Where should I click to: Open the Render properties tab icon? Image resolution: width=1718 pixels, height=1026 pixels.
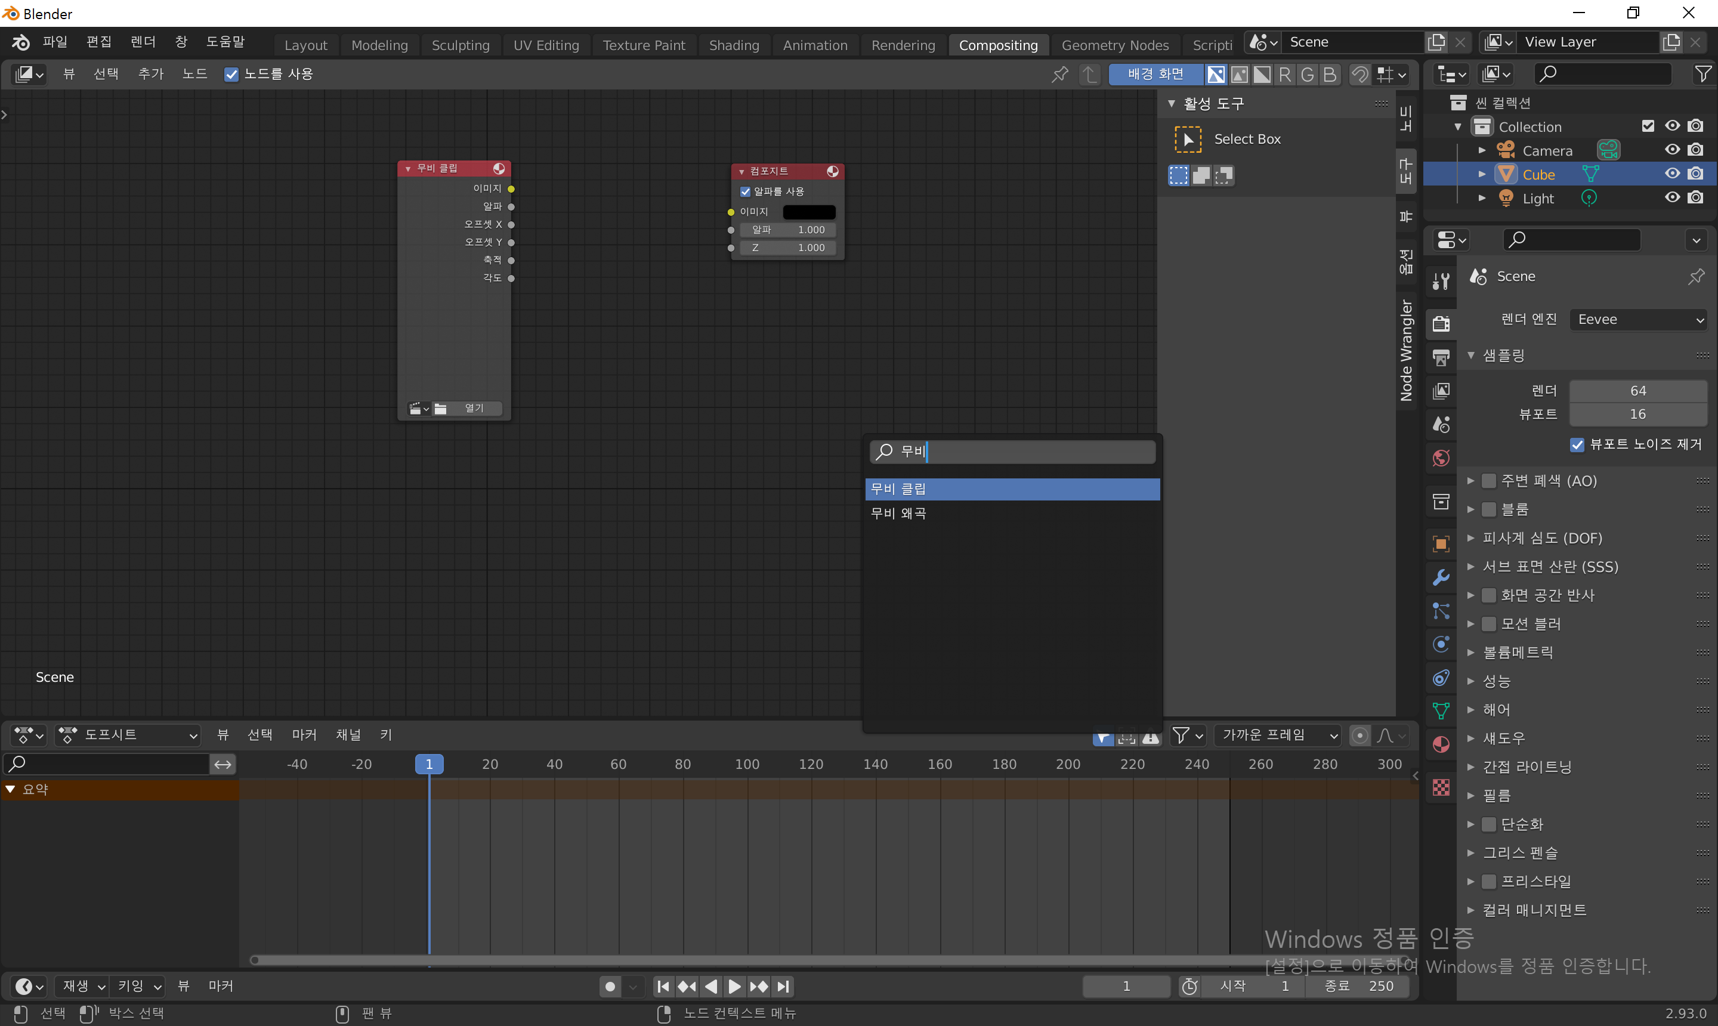click(x=1441, y=323)
